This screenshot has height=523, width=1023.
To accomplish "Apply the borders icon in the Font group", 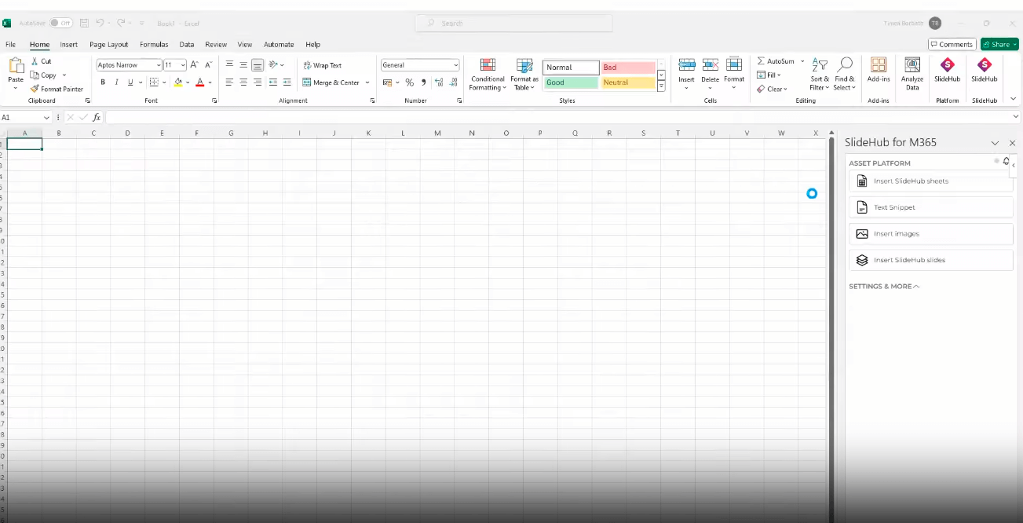I will [154, 82].
